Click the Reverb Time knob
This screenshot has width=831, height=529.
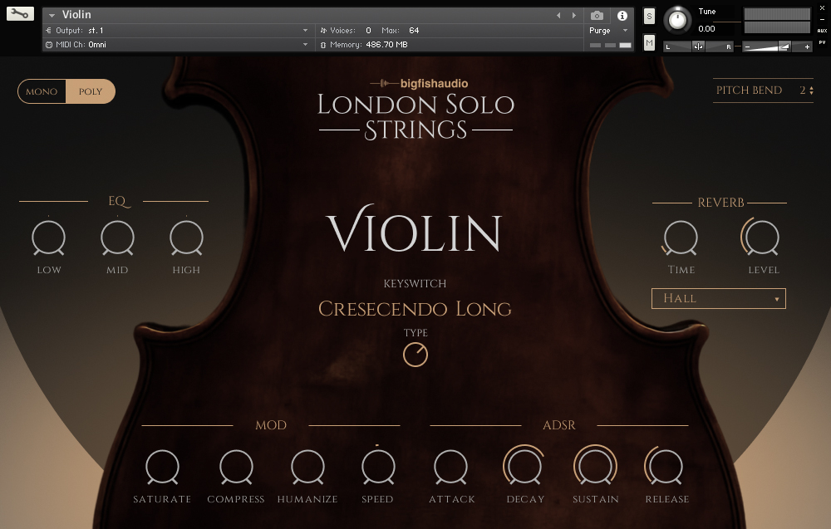click(x=681, y=238)
